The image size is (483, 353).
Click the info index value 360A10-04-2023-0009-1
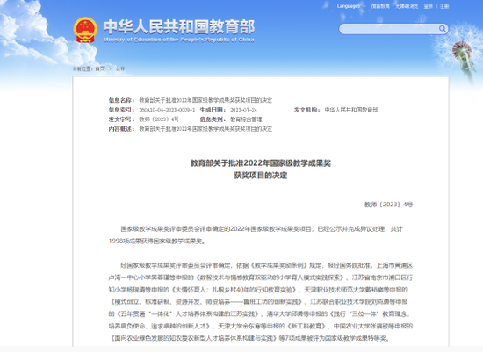click(x=167, y=110)
